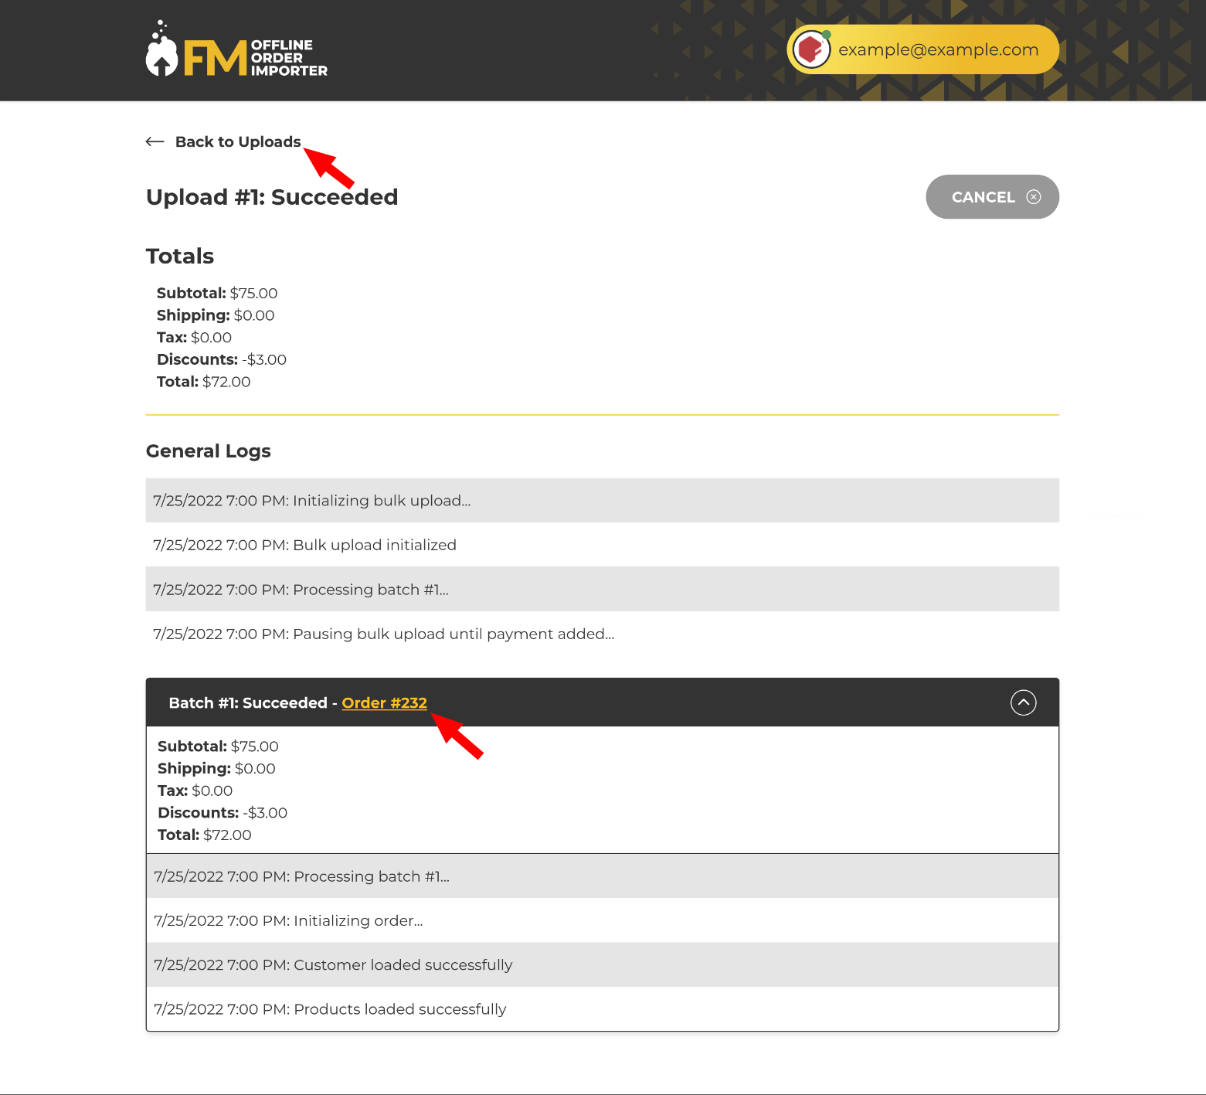Select Batch #1 'Processing batch #1...' log row
Screen dimensions: 1206x1095
[603, 876]
